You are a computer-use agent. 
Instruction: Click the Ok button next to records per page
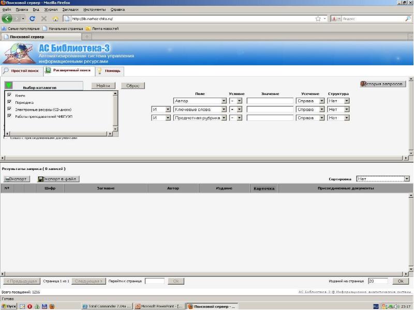pos(400,281)
